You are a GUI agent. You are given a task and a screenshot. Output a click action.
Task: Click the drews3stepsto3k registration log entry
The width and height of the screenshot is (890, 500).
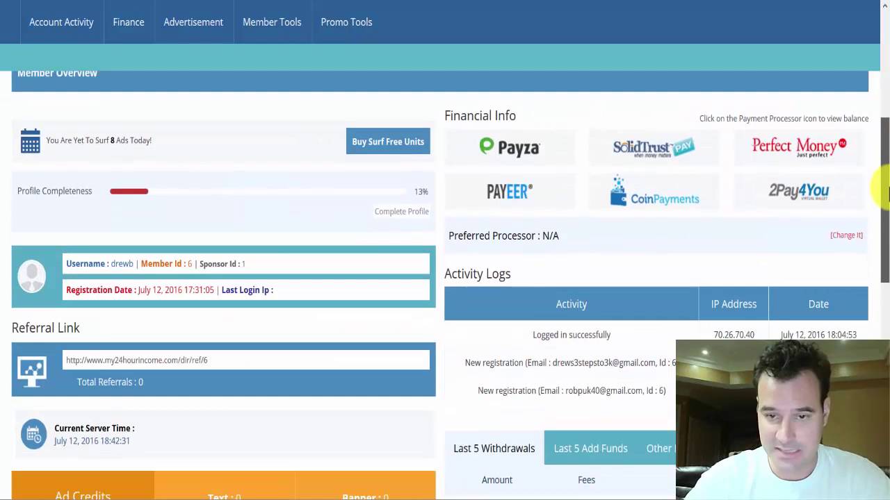pos(570,362)
